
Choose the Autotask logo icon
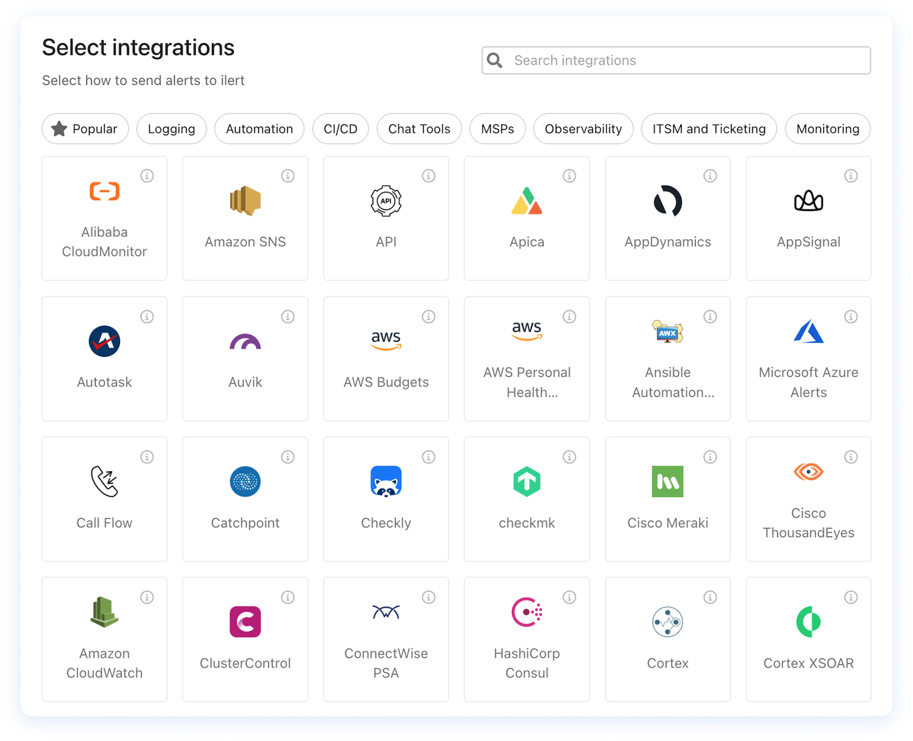tap(105, 341)
